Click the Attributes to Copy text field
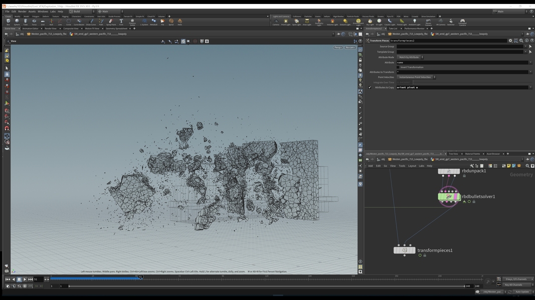The height and width of the screenshot is (300, 535). point(461,87)
